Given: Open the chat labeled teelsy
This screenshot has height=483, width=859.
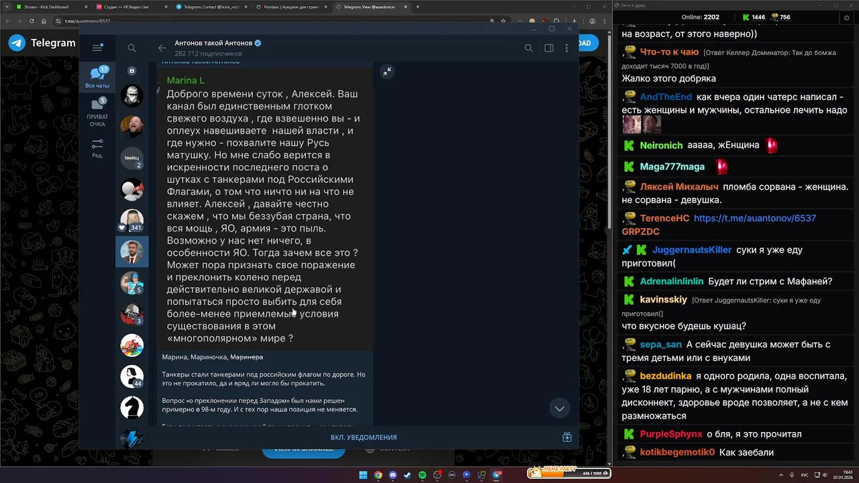Looking at the screenshot, I should pyautogui.click(x=132, y=158).
